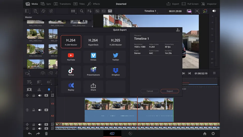Choose the Replay export option
Image resolution: width=243 pixels, height=137 pixels.
tap(71, 87)
